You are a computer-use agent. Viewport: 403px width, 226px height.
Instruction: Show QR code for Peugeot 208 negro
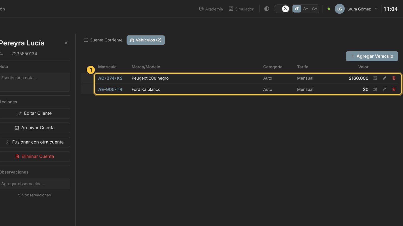[x=375, y=78]
